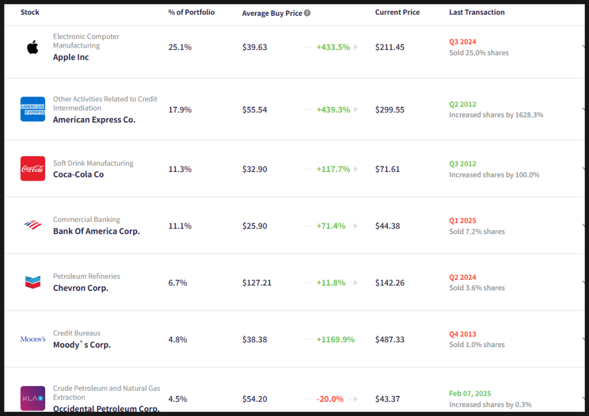The height and width of the screenshot is (416, 589).
Task: Sort by Current Price header
Action: (397, 12)
